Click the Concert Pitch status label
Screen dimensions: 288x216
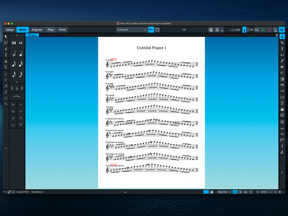[23, 192]
